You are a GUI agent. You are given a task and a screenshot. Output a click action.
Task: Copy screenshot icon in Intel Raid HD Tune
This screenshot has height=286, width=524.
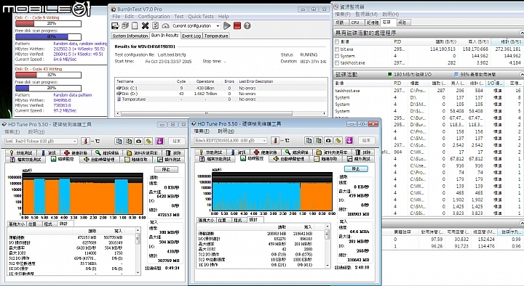pos(129,141)
